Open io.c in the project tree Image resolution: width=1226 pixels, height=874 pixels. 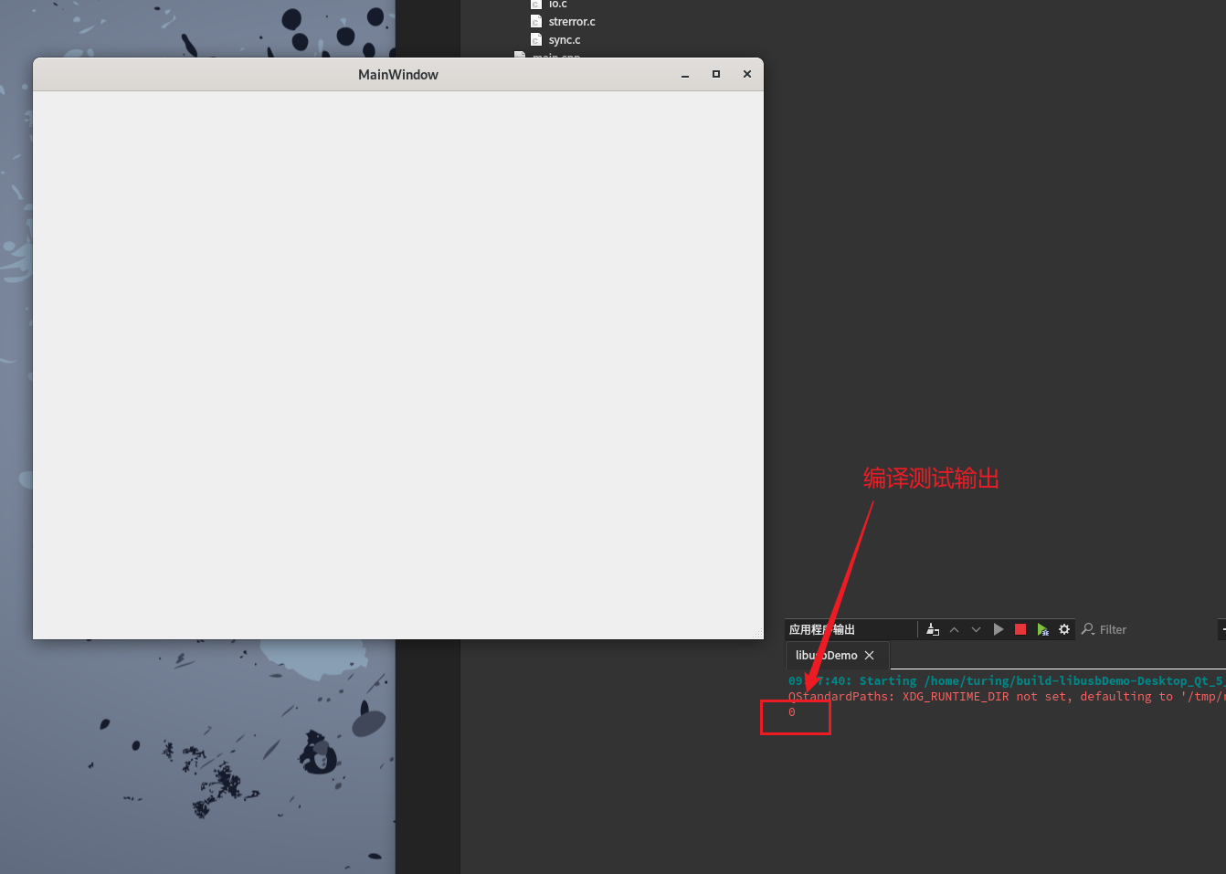pyautogui.click(x=557, y=5)
